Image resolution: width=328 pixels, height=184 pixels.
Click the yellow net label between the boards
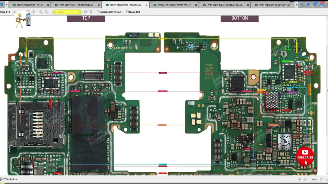tap(162, 38)
